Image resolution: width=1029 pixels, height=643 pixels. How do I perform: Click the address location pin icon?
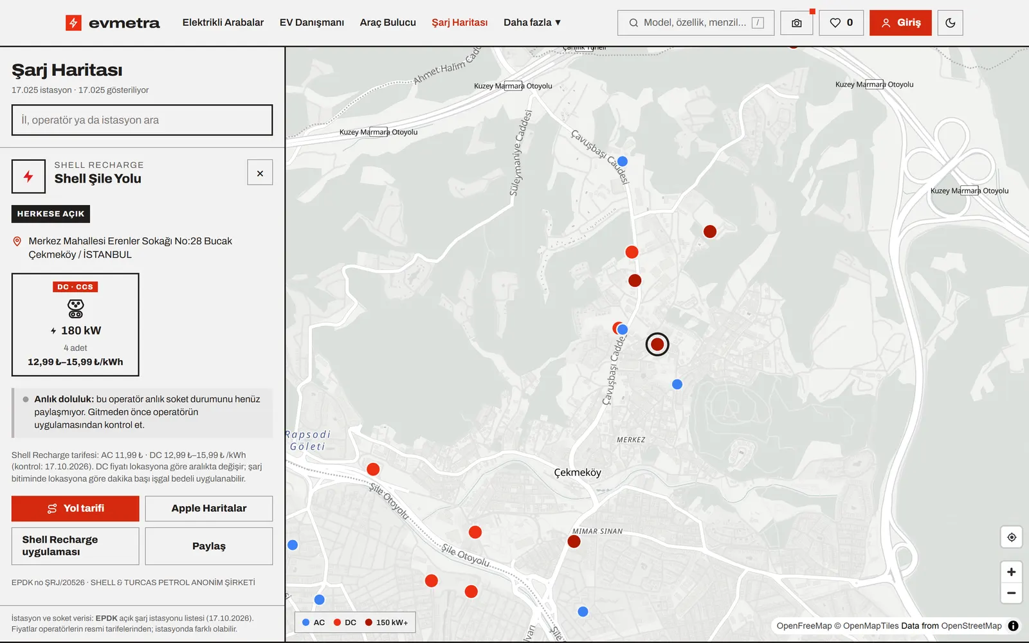pyautogui.click(x=17, y=242)
